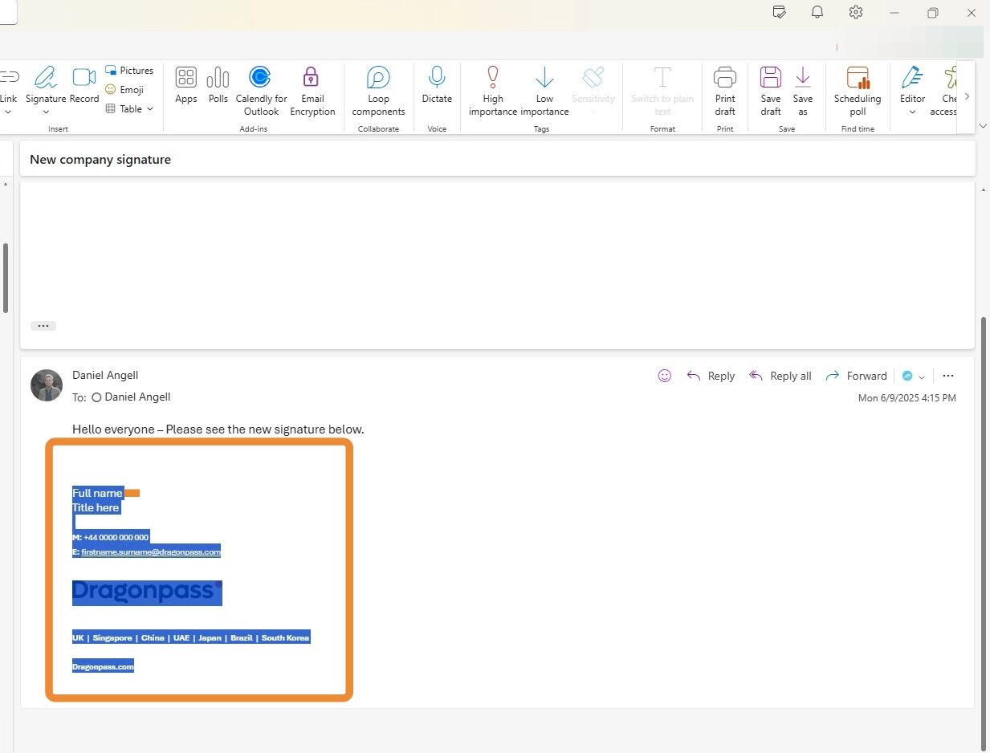Open the Scheduling poll tool
Viewport: 990px width, 753px height.
[x=858, y=91]
